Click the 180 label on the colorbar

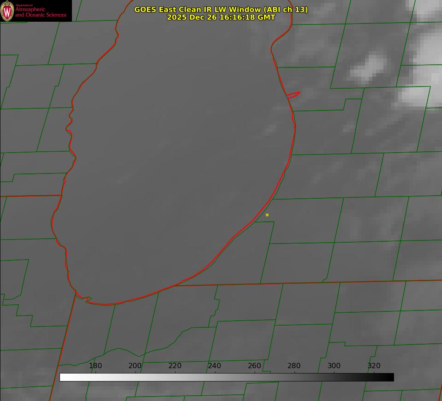[96, 366]
